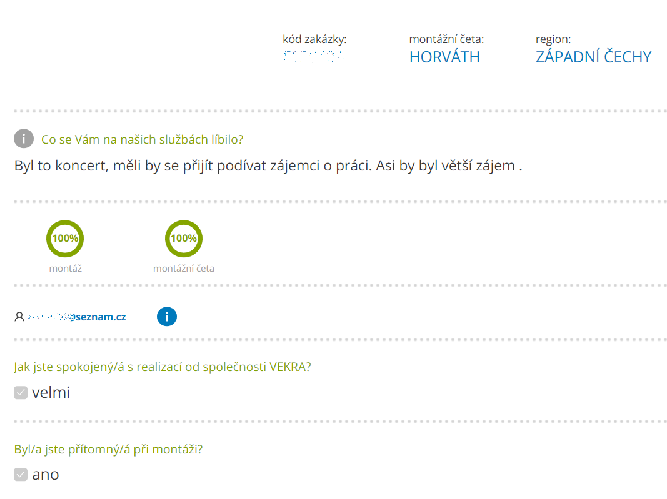Click the blurred kód zakázky value
The image size is (667, 499).
(312, 57)
